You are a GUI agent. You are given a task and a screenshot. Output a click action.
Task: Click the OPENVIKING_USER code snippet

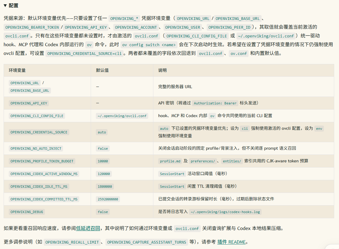(183, 27)
